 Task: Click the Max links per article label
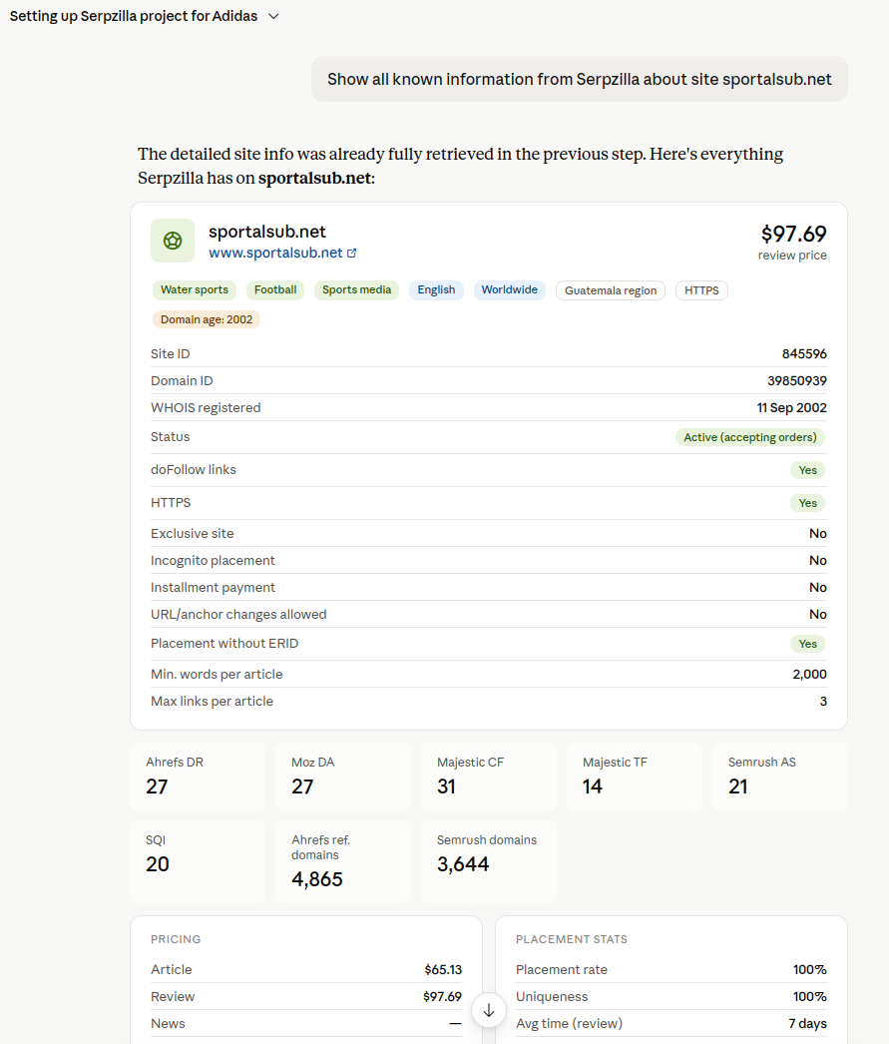(x=212, y=701)
